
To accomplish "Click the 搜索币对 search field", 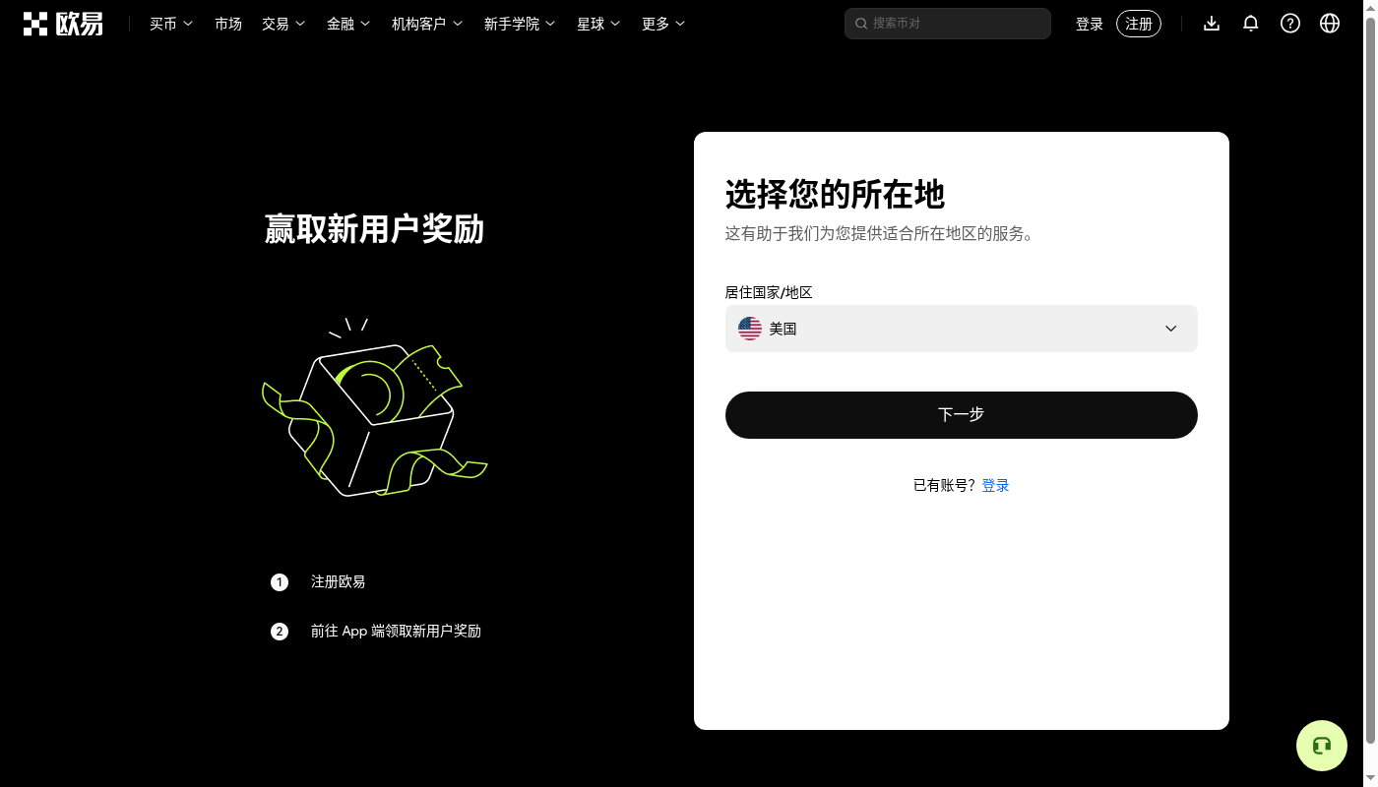I will (x=948, y=24).
